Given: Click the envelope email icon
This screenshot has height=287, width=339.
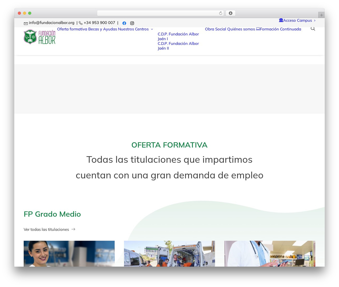Looking at the screenshot, I should 26,24.
